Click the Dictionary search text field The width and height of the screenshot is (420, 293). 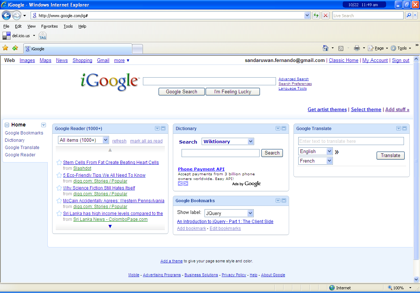[x=221, y=153]
